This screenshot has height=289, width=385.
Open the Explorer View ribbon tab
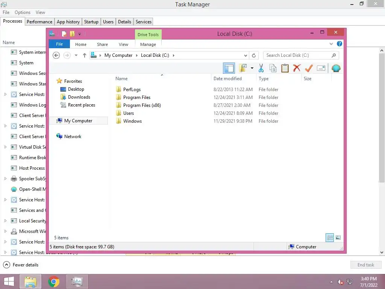tap(123, 44)
